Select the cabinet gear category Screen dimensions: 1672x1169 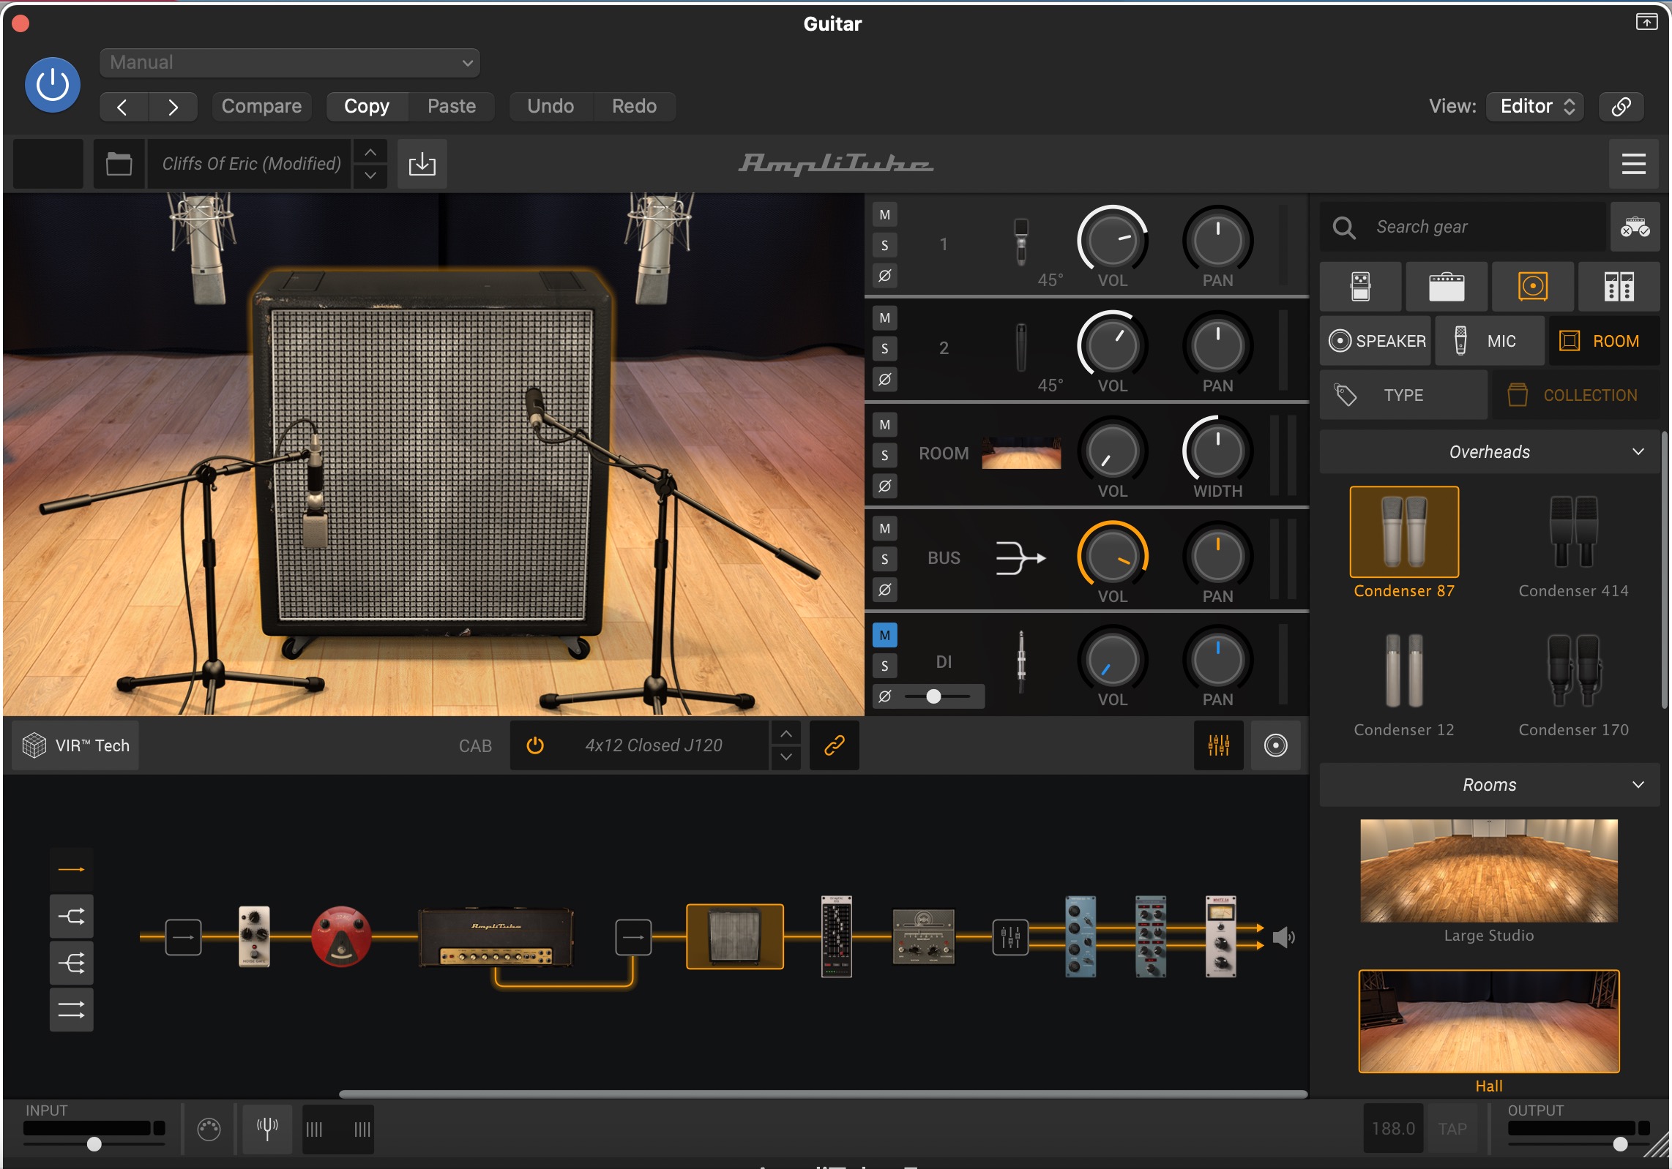(1533, 287)
